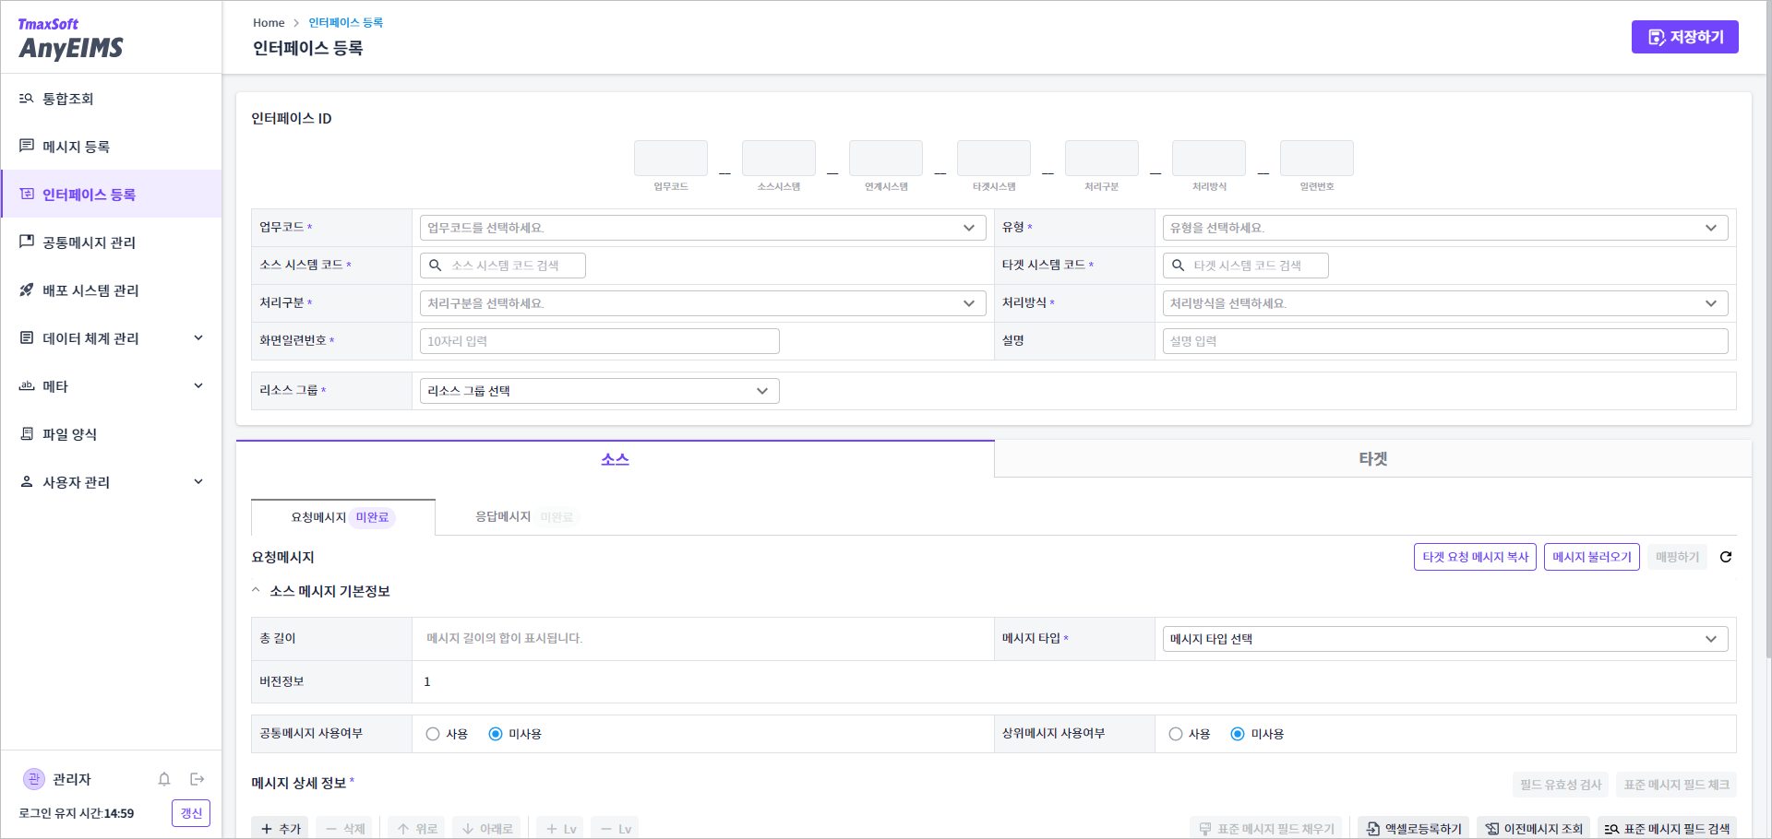Image resolution: width=1772 pixels, height=839 pixels.
Task: Select 미사용 for 상위메시지 사용여부
Action: [x=1238, y=734]
